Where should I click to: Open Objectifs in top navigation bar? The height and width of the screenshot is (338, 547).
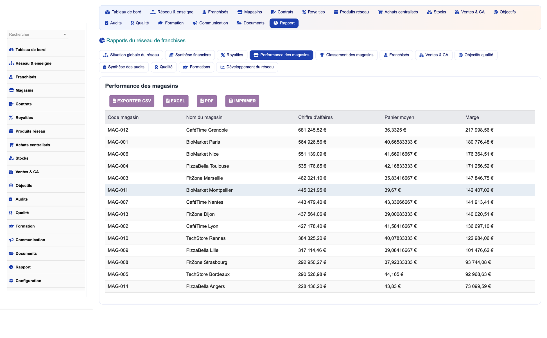coord(505,12)
